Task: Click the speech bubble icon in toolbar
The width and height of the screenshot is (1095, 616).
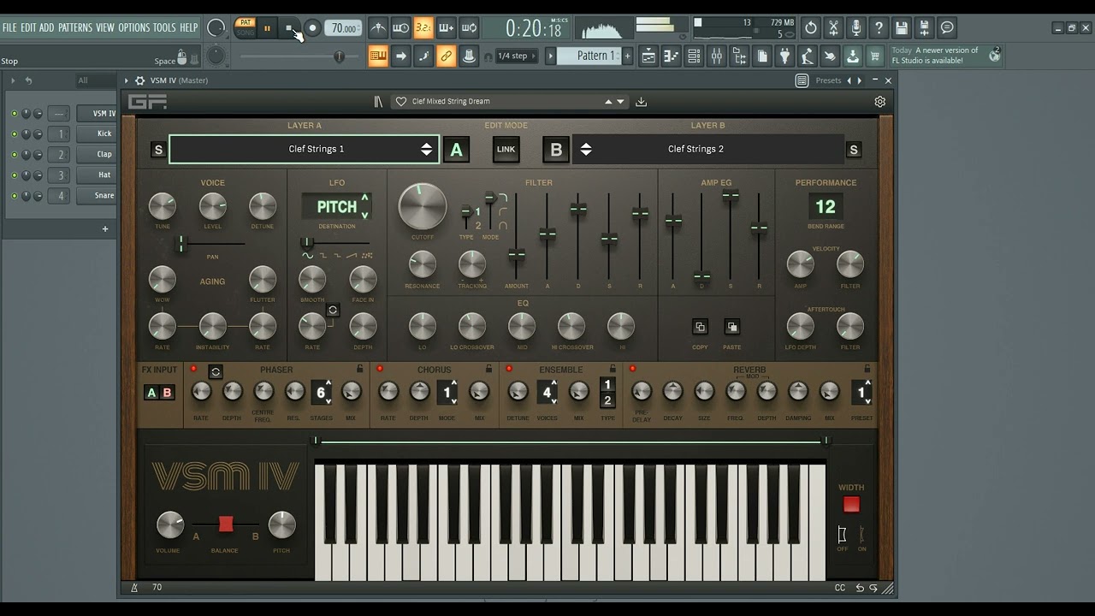Action: coord(947,28)
